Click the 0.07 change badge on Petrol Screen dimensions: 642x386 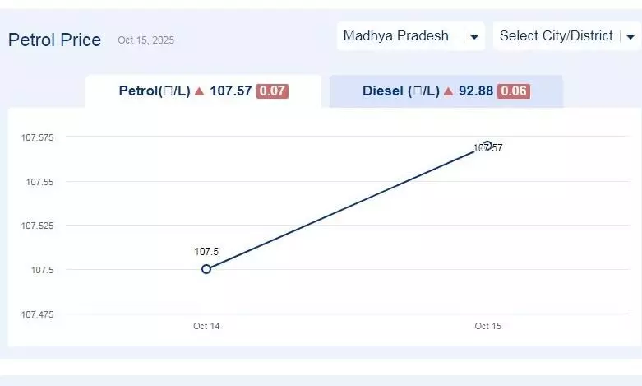pyautogui.click(x=272, y=91)
